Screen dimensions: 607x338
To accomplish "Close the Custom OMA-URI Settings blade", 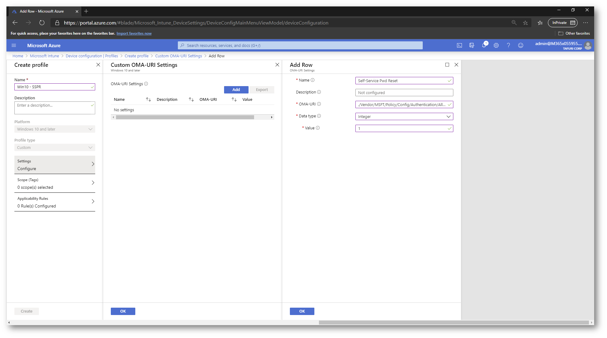I will [x=277, y=65].
